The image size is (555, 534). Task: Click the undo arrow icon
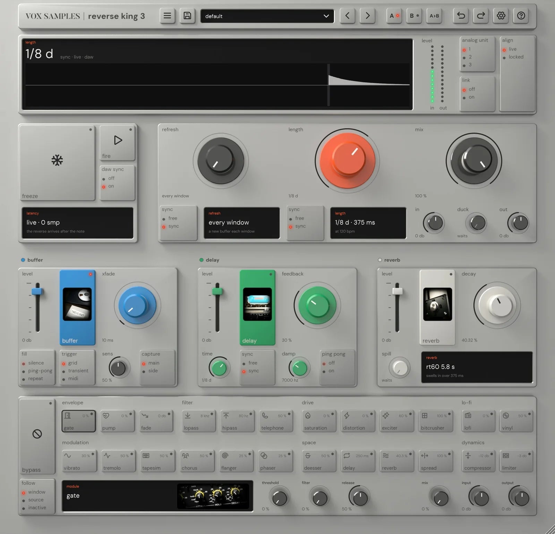coord(461,16)
